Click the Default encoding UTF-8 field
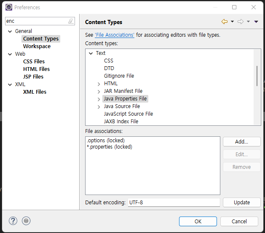Viewport: 265px width, 233px height. (174, 202)
